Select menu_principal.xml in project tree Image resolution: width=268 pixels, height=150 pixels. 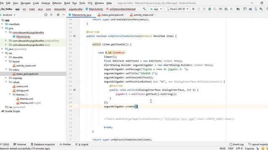point(27,74)
